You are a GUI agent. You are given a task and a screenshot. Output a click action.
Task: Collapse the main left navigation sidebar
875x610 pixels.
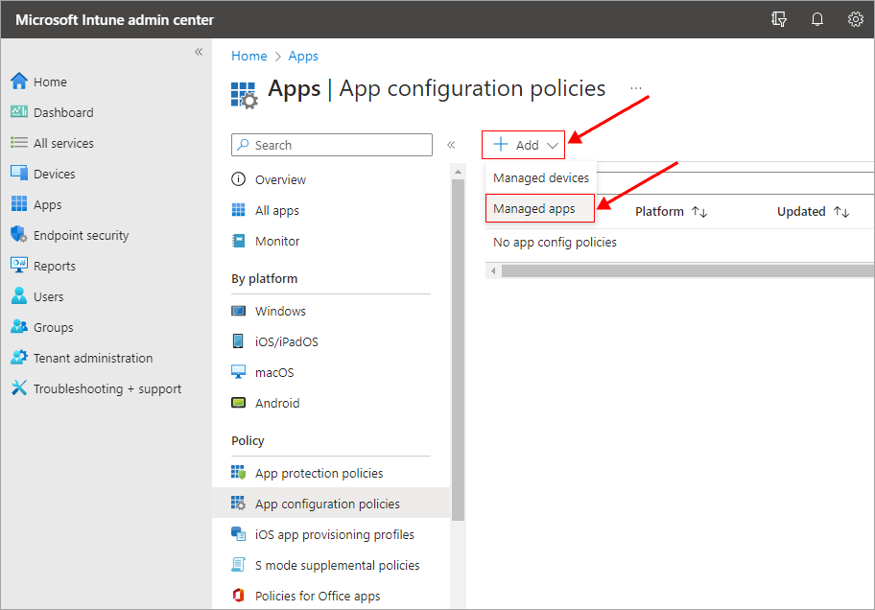point(199,52)
